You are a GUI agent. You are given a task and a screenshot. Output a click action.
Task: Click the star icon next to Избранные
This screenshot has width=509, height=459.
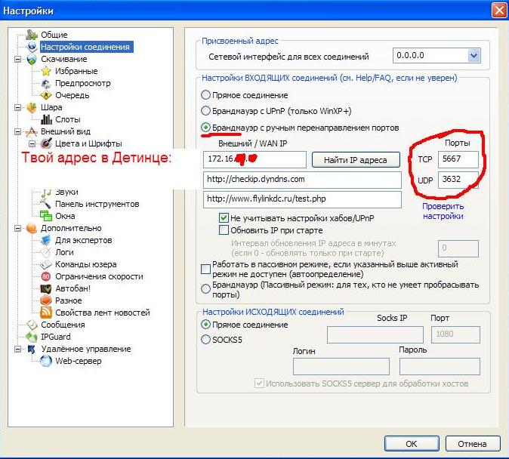(x=47, y=71)
